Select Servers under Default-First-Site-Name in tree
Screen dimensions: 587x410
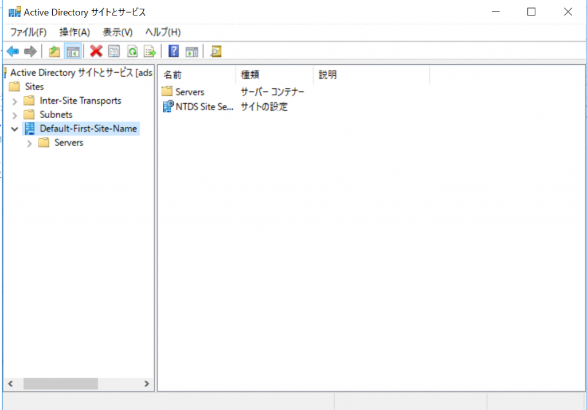coord(69,142)
